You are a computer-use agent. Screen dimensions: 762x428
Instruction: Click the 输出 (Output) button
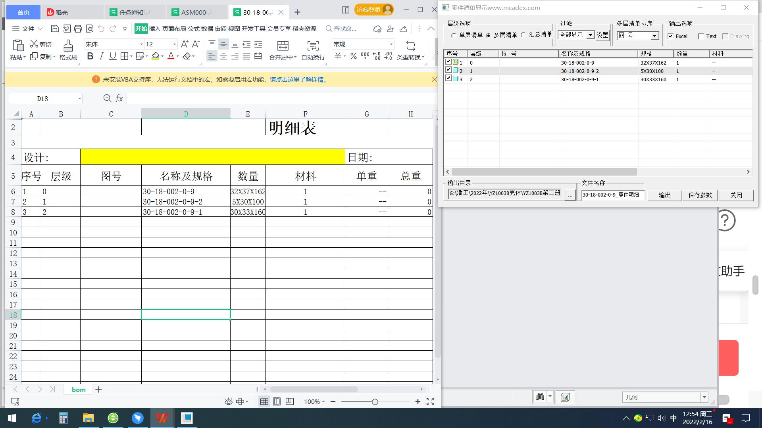click(664, 195)
